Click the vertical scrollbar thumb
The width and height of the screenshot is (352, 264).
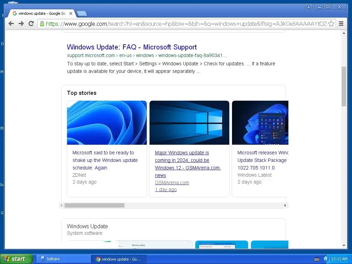pyautogui.click(x=344, y=86)
